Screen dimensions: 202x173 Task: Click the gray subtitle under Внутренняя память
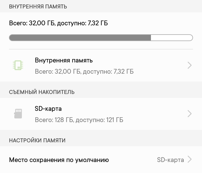coord(84,71)
